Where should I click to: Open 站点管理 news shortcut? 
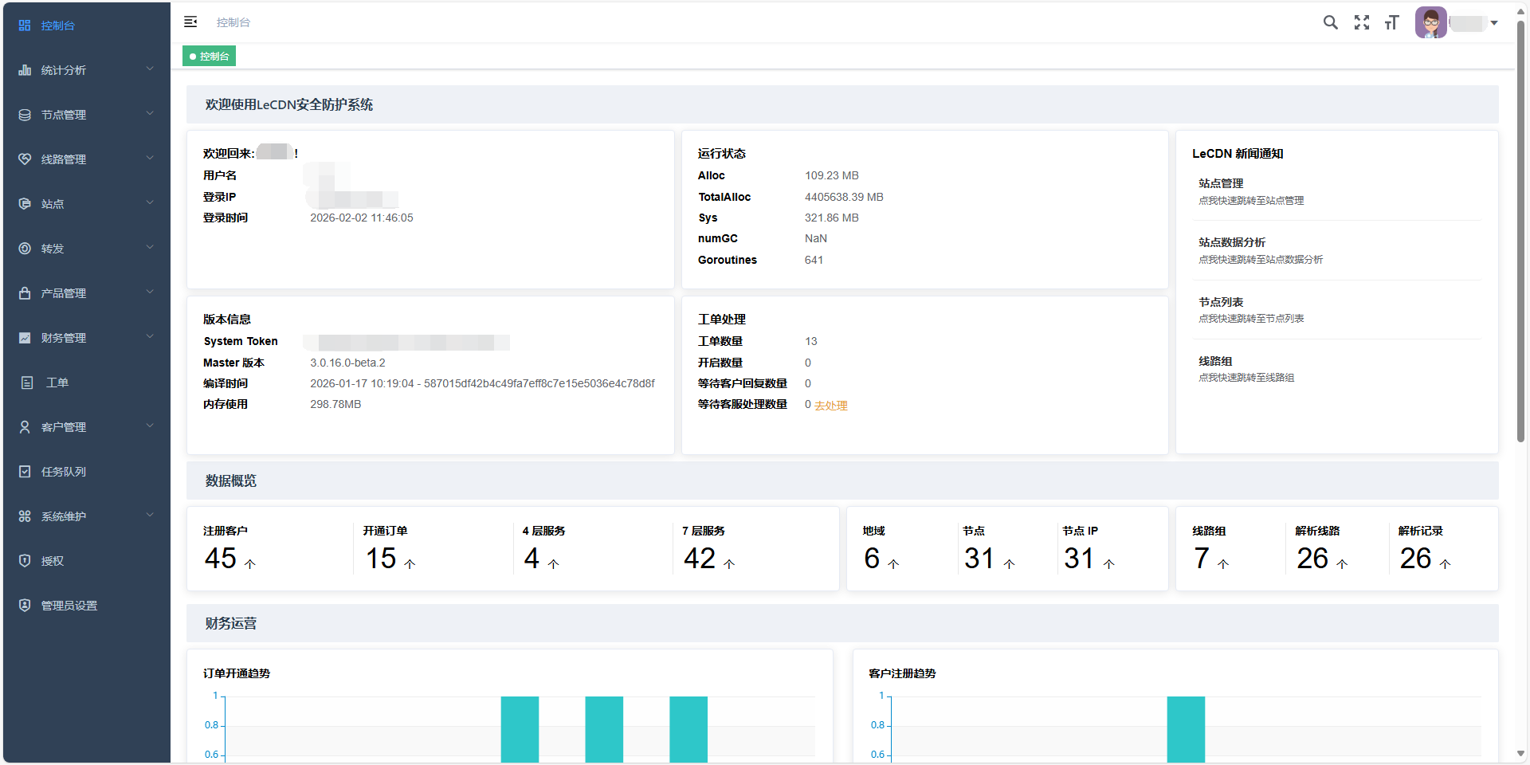click(1221, 183)
